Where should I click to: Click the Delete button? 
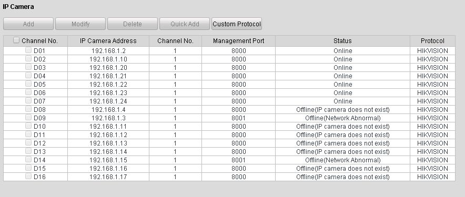(133, 24)
